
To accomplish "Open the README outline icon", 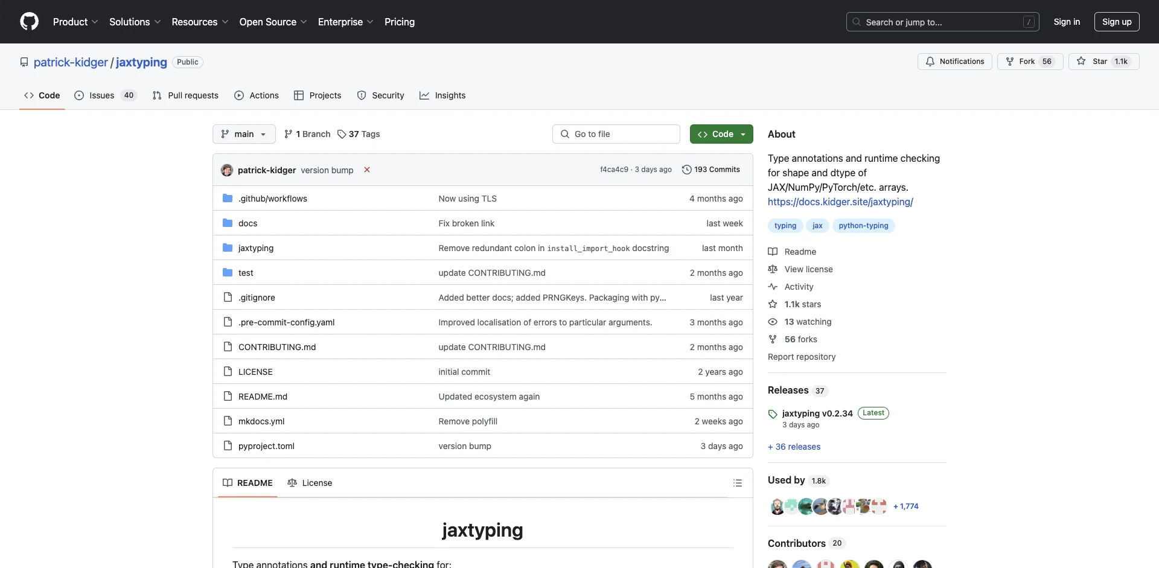I will (738, 483).
